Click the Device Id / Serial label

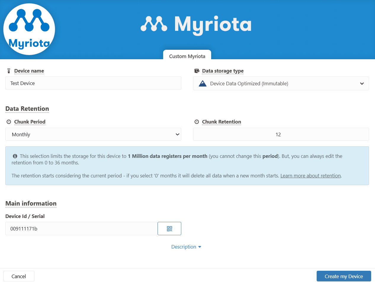tap(25, 216)
